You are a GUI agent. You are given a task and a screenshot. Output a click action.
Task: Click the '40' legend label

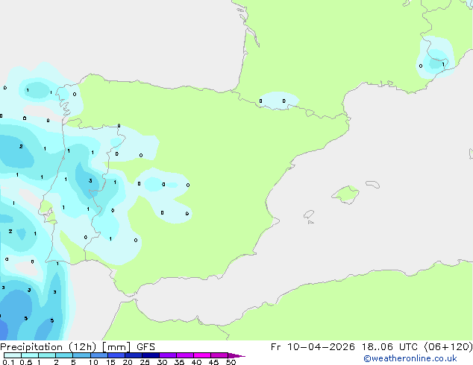pos(196,362)
